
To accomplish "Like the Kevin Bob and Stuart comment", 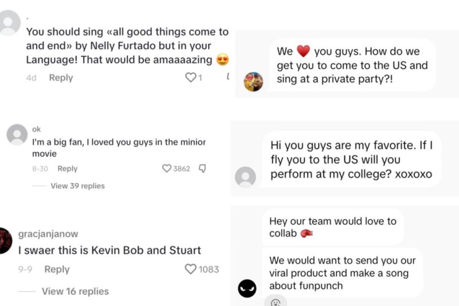I will tap(190, 269).
